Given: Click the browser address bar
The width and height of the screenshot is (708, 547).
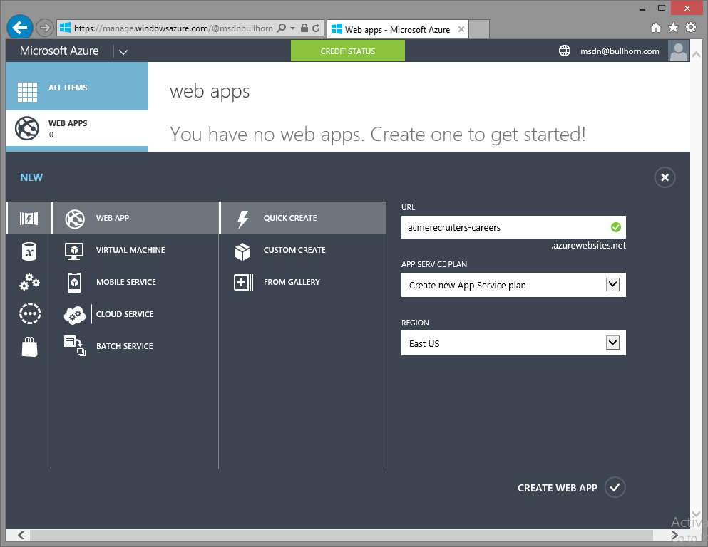Looking at the screenshot, I should [190, 28].
